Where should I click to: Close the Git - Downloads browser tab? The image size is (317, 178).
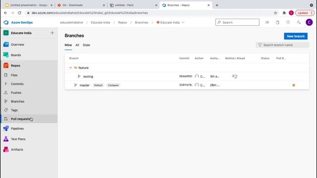pyautogui.click(x=104, y=5)
